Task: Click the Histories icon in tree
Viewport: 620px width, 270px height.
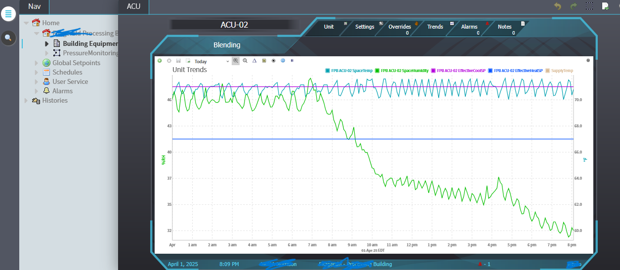Action: [36, 100]
